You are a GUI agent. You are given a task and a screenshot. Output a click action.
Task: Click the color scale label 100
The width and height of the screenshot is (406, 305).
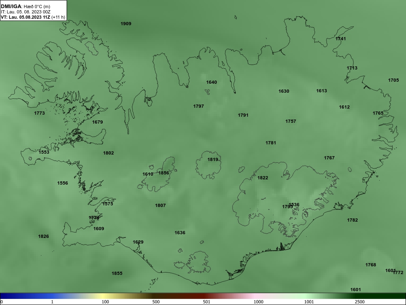[105, 302]
